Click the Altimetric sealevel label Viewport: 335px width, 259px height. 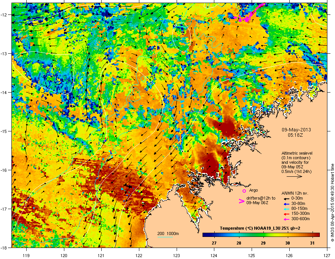coord(297,153)
